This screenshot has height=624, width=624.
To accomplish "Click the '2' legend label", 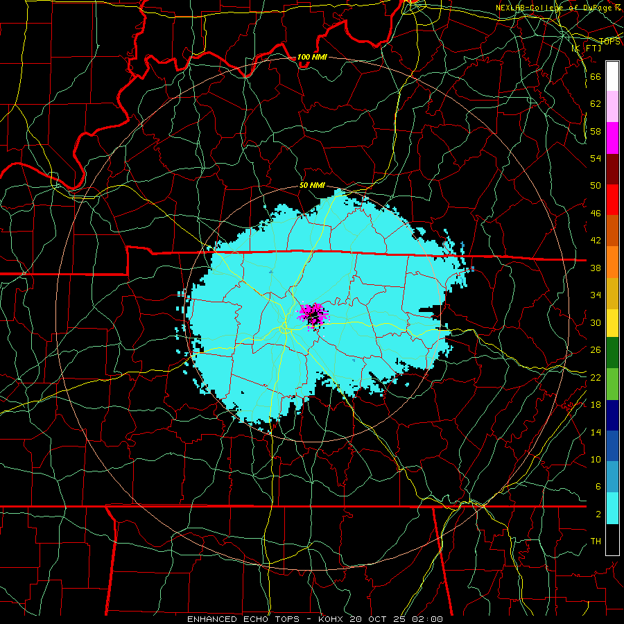I will coord(598,514).
